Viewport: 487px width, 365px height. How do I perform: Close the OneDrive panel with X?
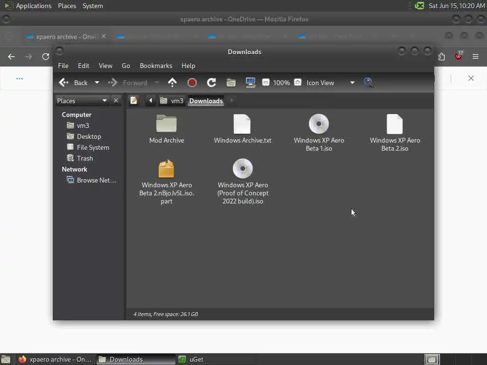(471, 78)
